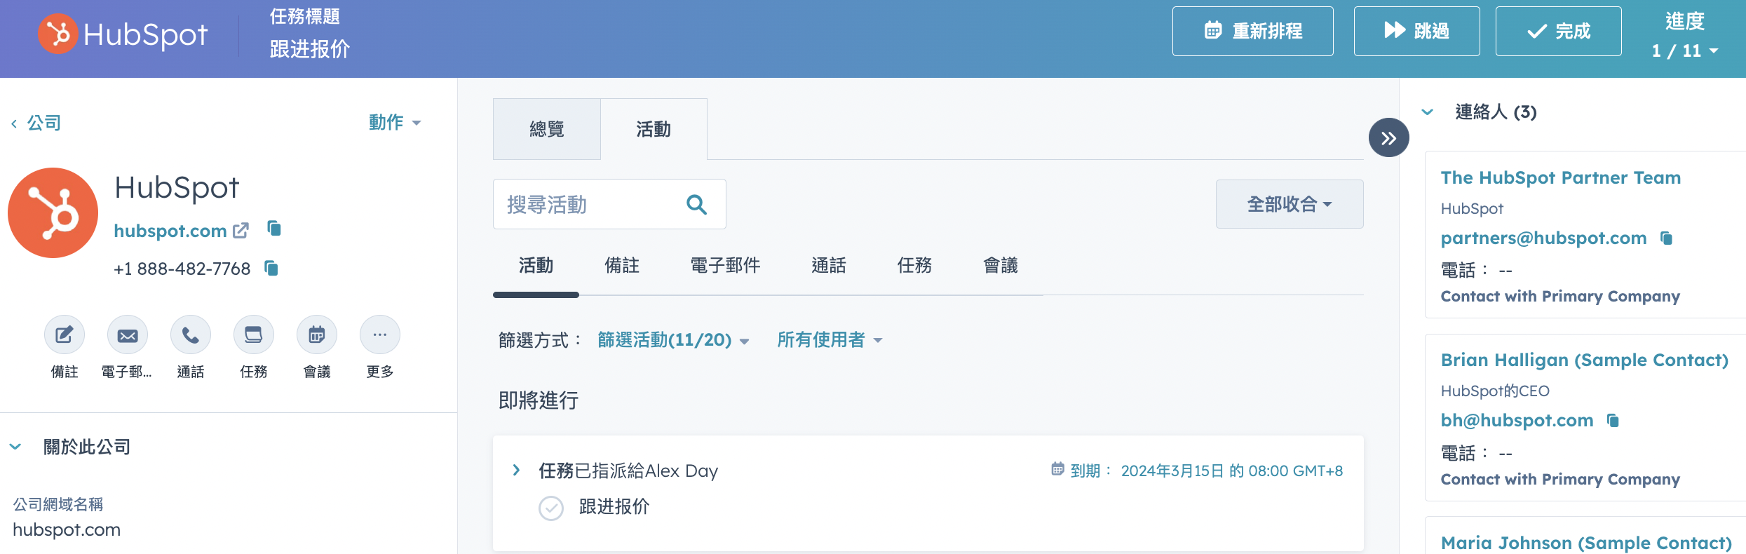1746x554 pixels.
Task: Click the HubSpot logo in header
Action: point(123,34)
